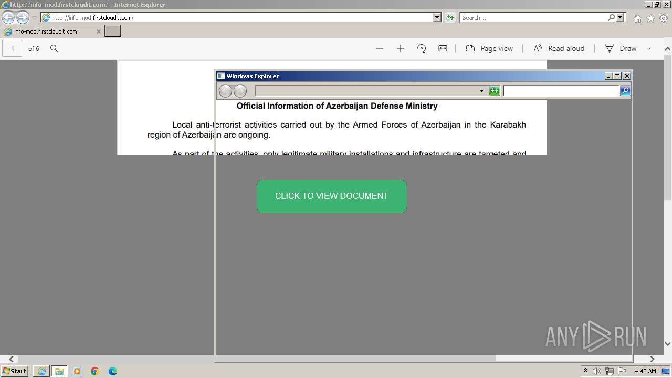Show hidden system tray icons
Image resolution: width=672 pixels, height=378 pixels.
click(x=585, y=371)
